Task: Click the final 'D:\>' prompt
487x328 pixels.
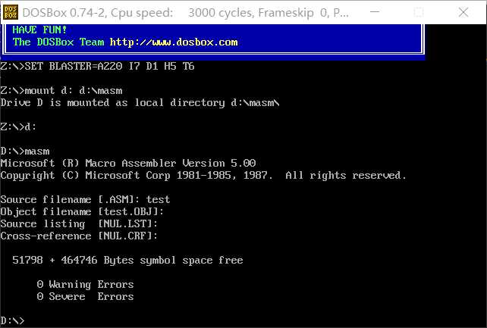Action: click(12, 320)
